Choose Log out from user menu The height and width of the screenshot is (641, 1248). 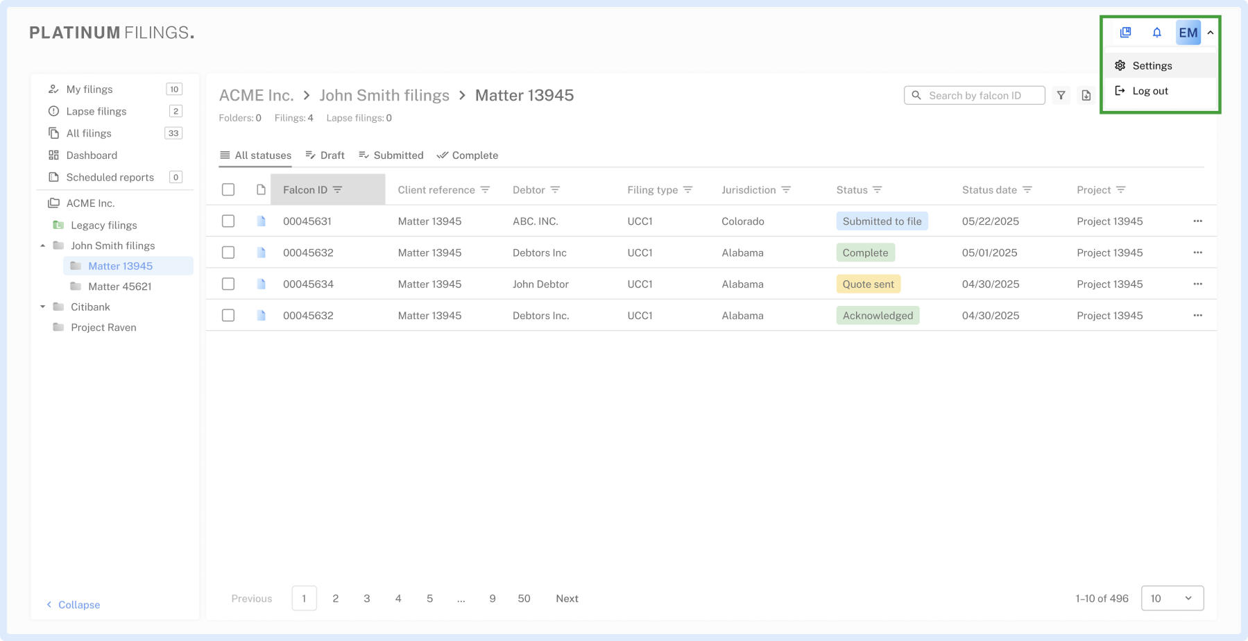tap(1160, 91)
